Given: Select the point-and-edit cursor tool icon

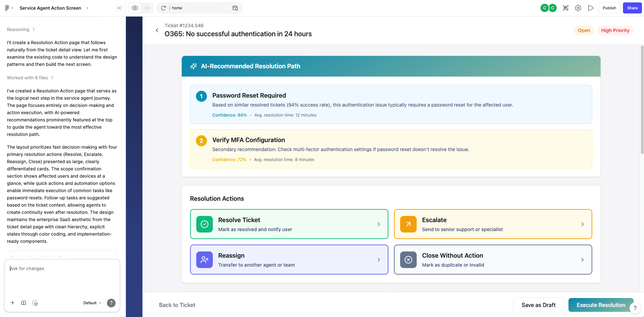Looking at the screenshot, I should tap(566, 8).
